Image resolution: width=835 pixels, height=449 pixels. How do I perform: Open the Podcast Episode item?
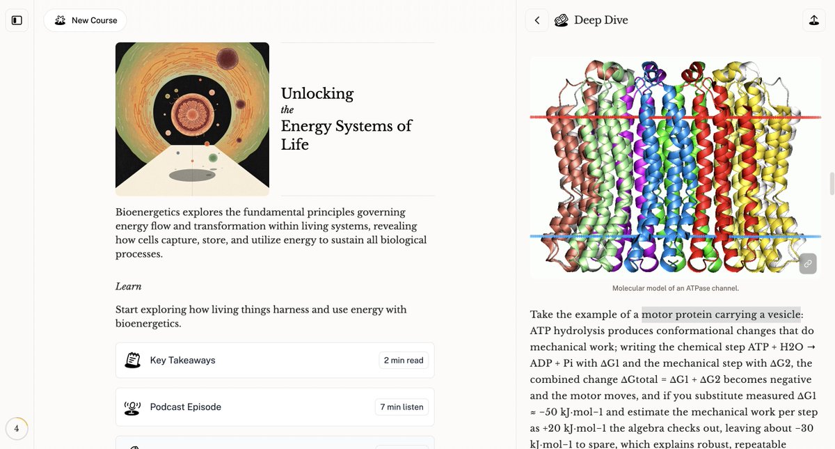coord(275,407)
